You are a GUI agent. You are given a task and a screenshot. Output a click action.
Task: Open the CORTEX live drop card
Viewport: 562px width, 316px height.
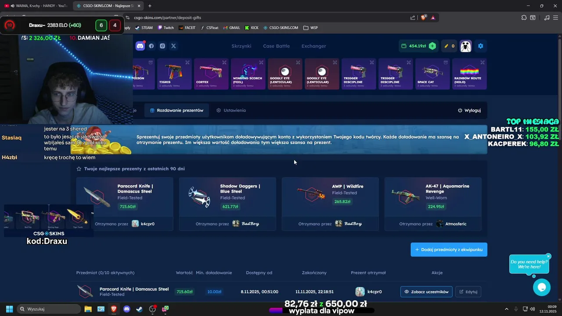(211, 74)
